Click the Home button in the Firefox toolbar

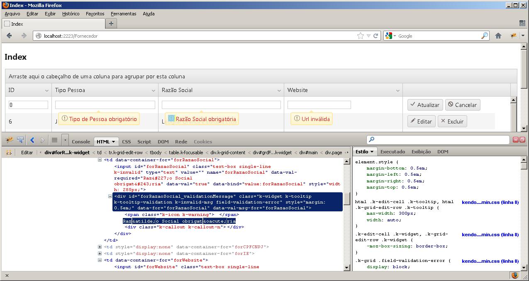(498, 36)
